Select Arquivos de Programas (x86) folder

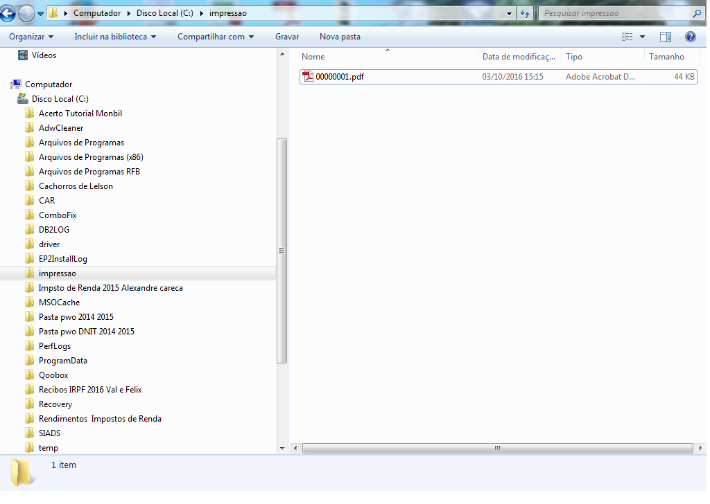tap(91, 157)
